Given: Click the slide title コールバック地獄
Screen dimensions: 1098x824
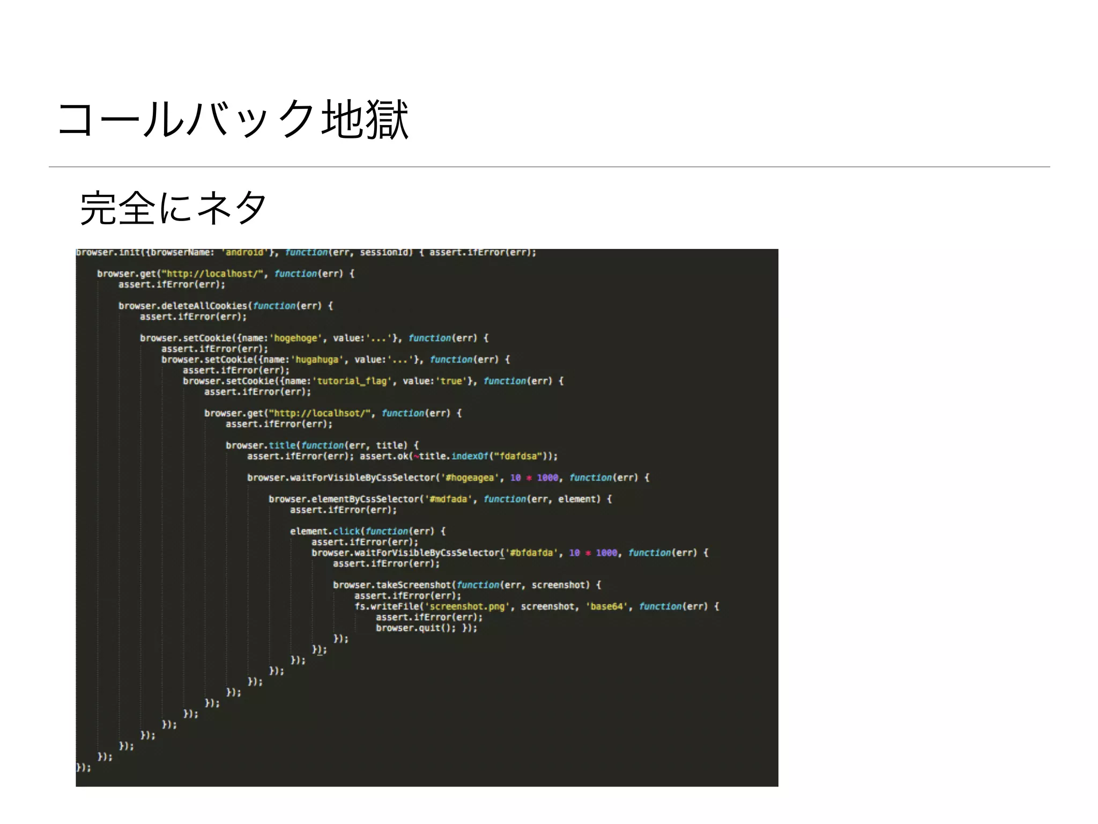Looking at the screenshot, I should [233, 120].
